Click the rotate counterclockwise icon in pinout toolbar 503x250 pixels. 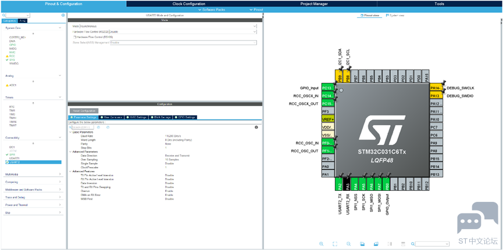pyautogui.click(x=376, y=244)
